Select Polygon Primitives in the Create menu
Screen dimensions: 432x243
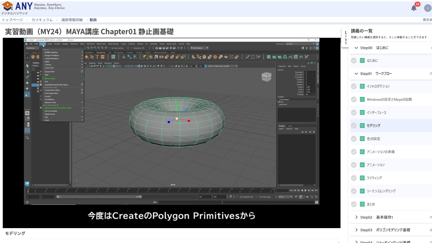pyautogui.click(x=52, y=55)
